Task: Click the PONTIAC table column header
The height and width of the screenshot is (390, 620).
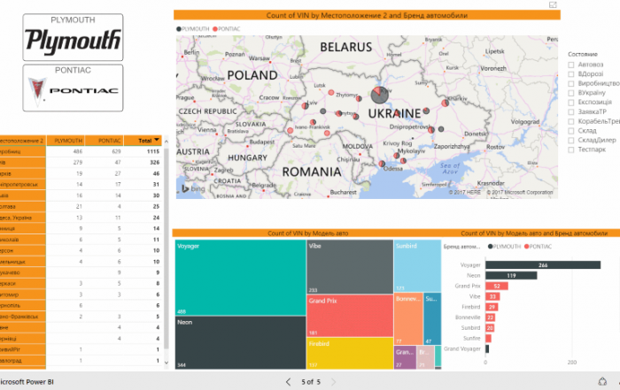Action: [x=104, y=141]
